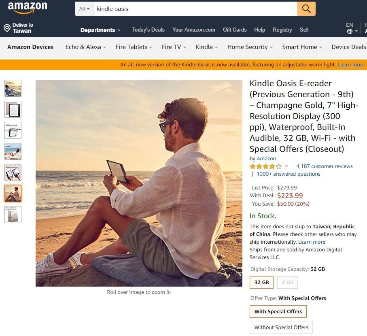Select the Kindle front view thumbnail

pos(13,109)
